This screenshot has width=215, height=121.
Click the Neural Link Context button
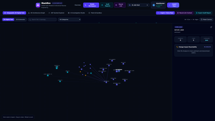[x=185, y=13]
